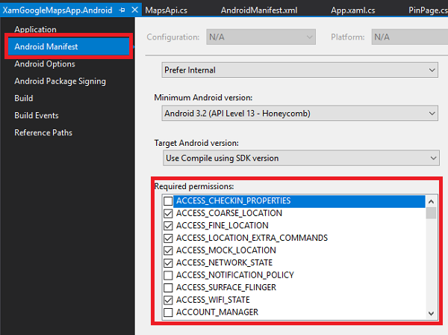This screenshot has width=448, height=335.
Task: Check ACCESS_NOTIFICATION_POLICY permission
Action: (168, 274)
